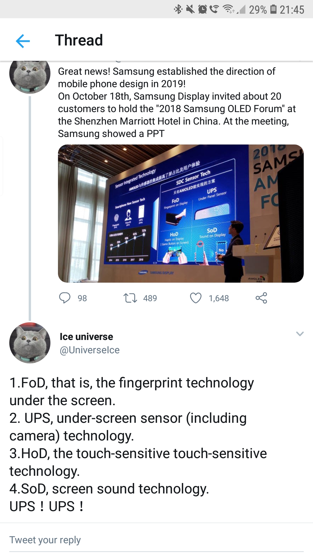Viewport: 313px width, 556px height.
Task: Expand tweet options chevron beside Ice universe
Action: 300,334
